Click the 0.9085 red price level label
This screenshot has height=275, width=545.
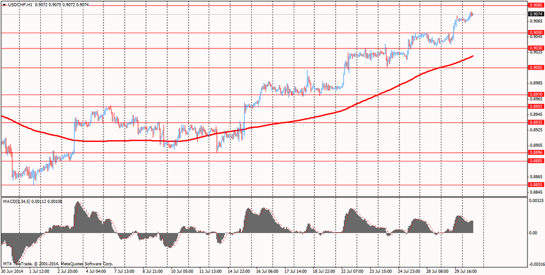tap(535, 5)
